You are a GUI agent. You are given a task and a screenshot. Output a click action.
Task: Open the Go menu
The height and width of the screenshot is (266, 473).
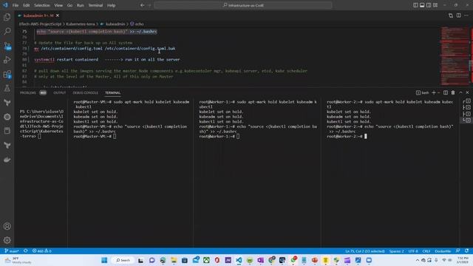pos(69,5)
